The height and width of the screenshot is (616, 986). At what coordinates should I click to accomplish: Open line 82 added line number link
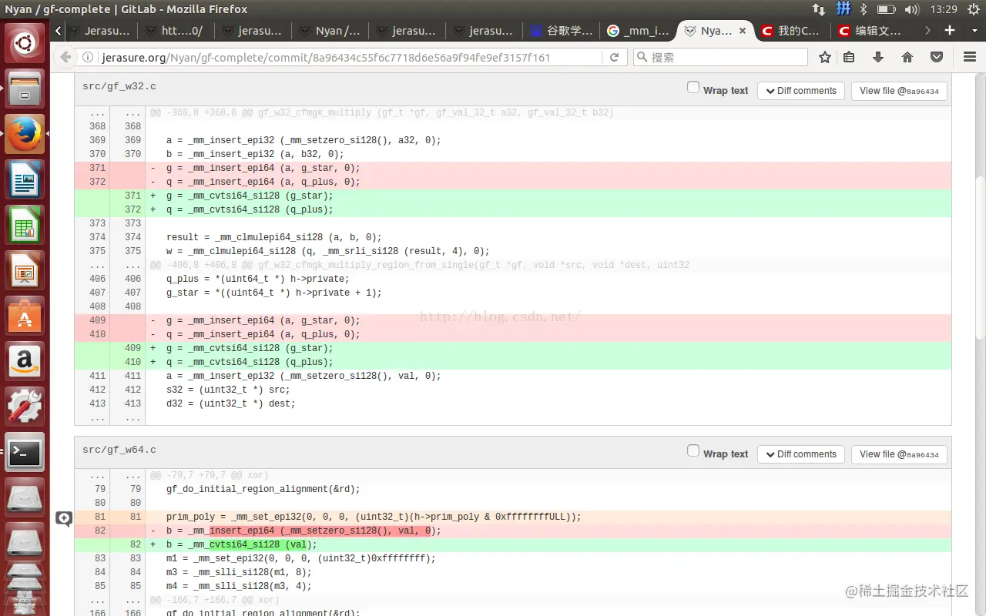(135, 544)
